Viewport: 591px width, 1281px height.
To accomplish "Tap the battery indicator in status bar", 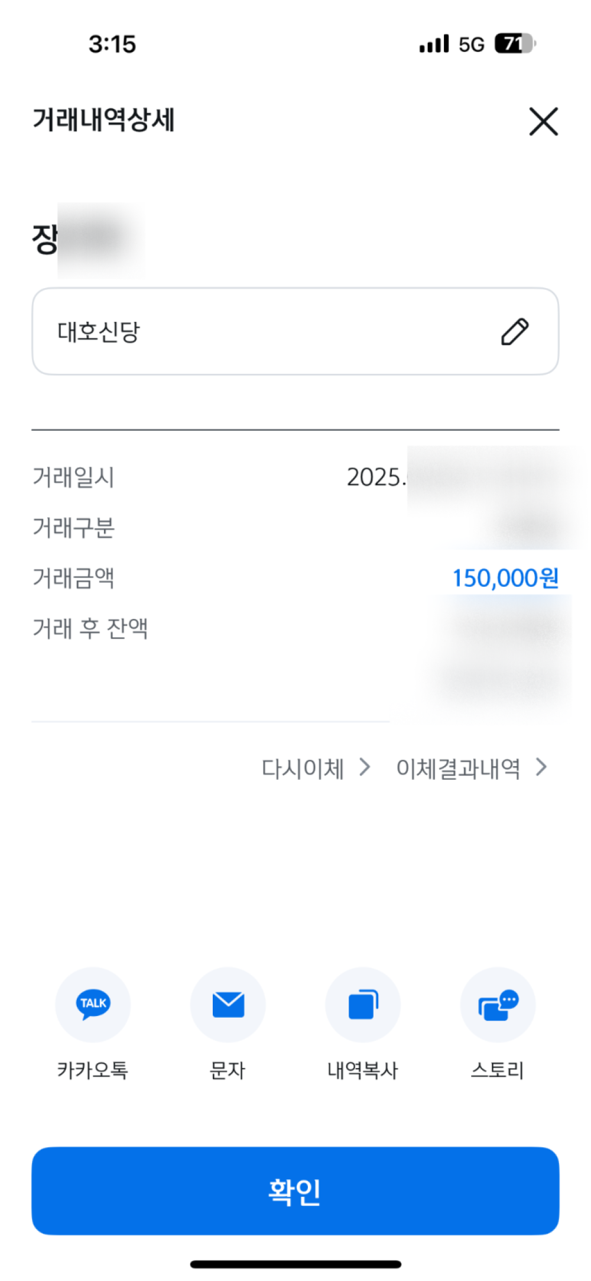I will tap(514, 44).
